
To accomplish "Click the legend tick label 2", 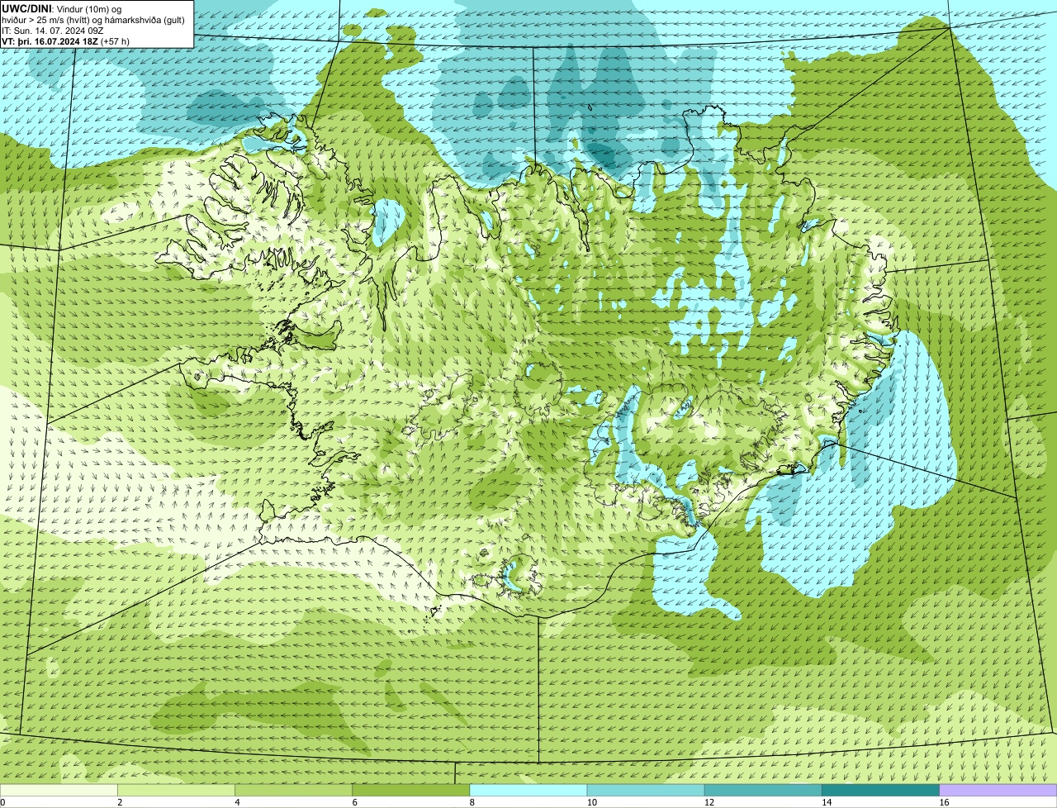I will coord(120,802).
